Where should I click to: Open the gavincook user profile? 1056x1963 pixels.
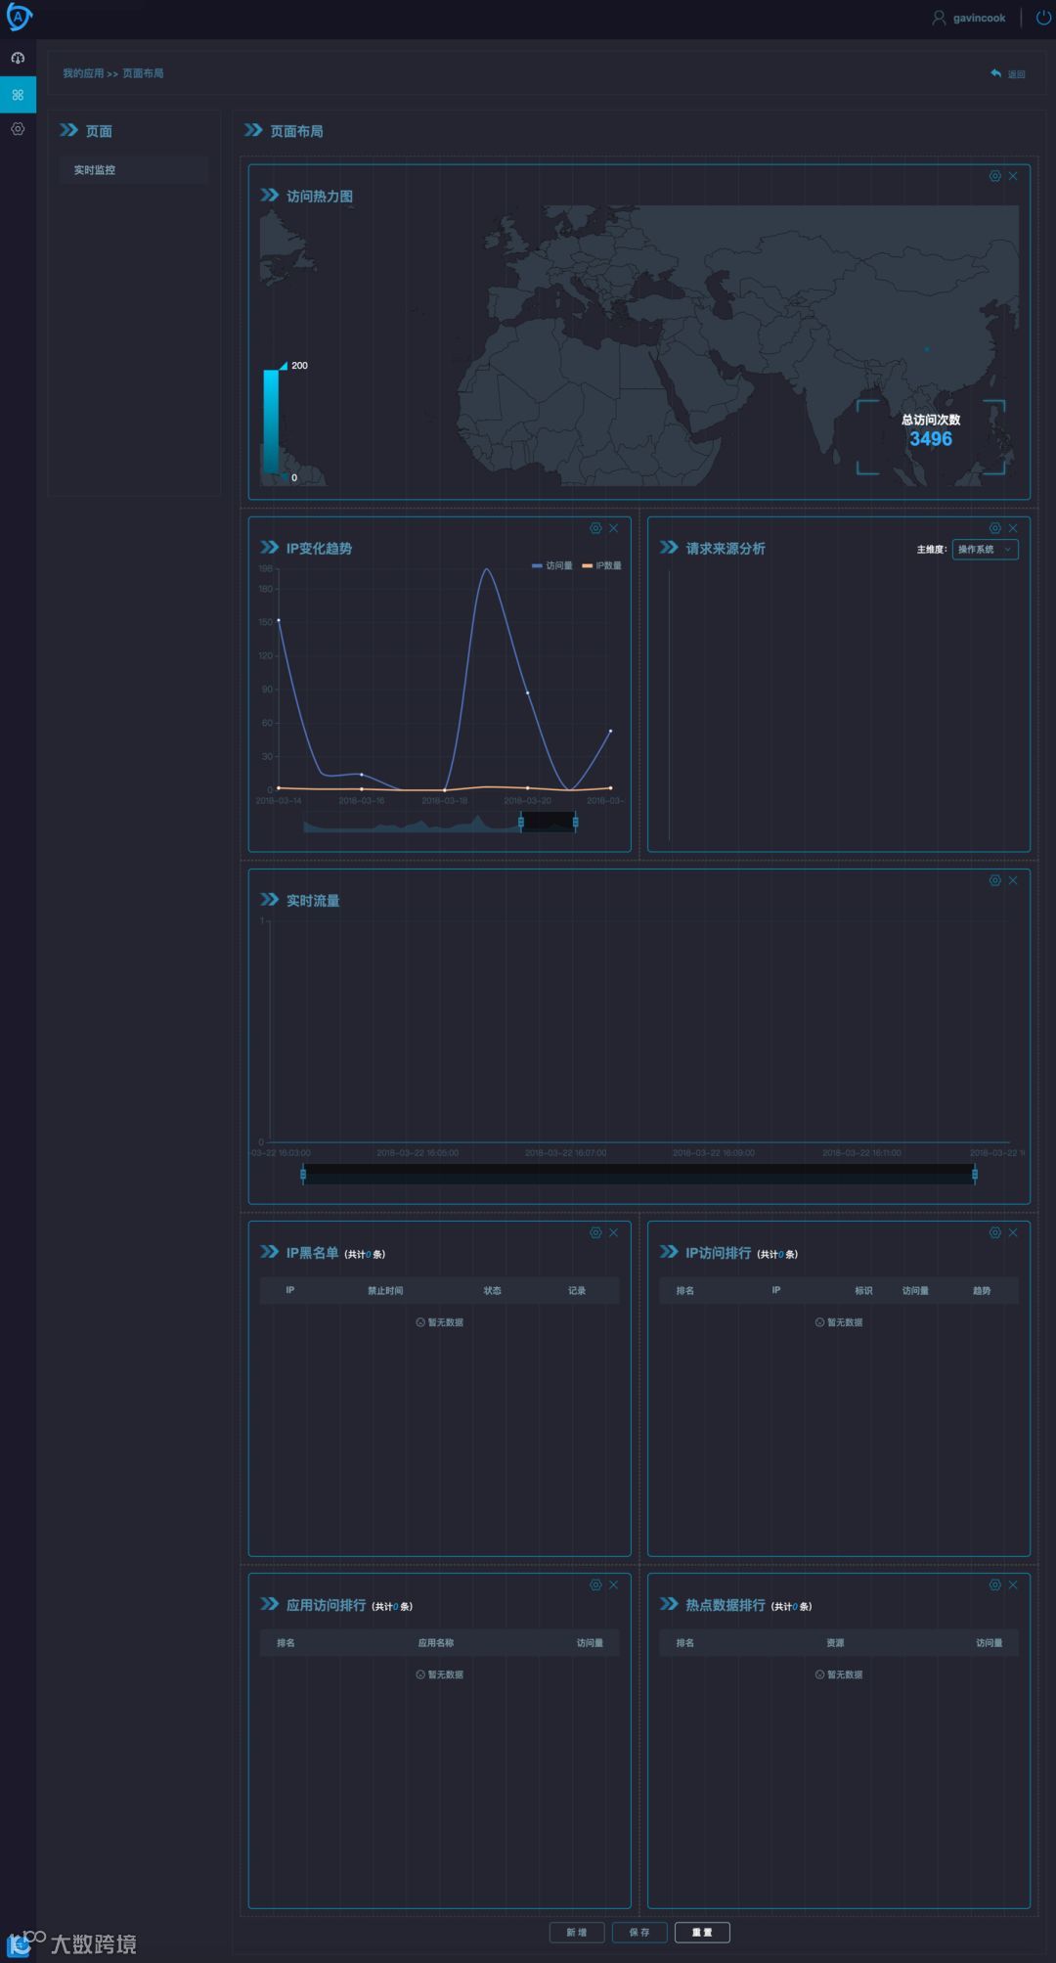[x=968, y=18]
